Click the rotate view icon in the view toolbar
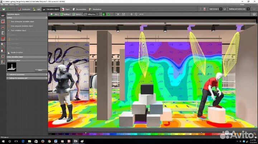258x144 pixels. [136, 14]
